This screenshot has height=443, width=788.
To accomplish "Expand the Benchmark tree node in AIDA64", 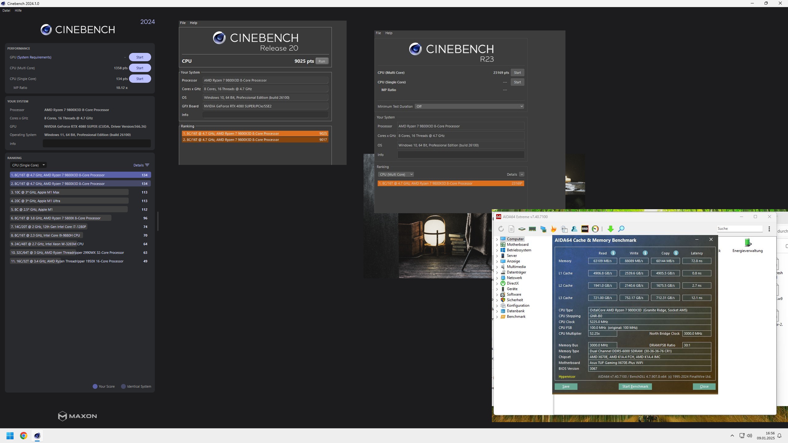I will click(x=497, y=317).
